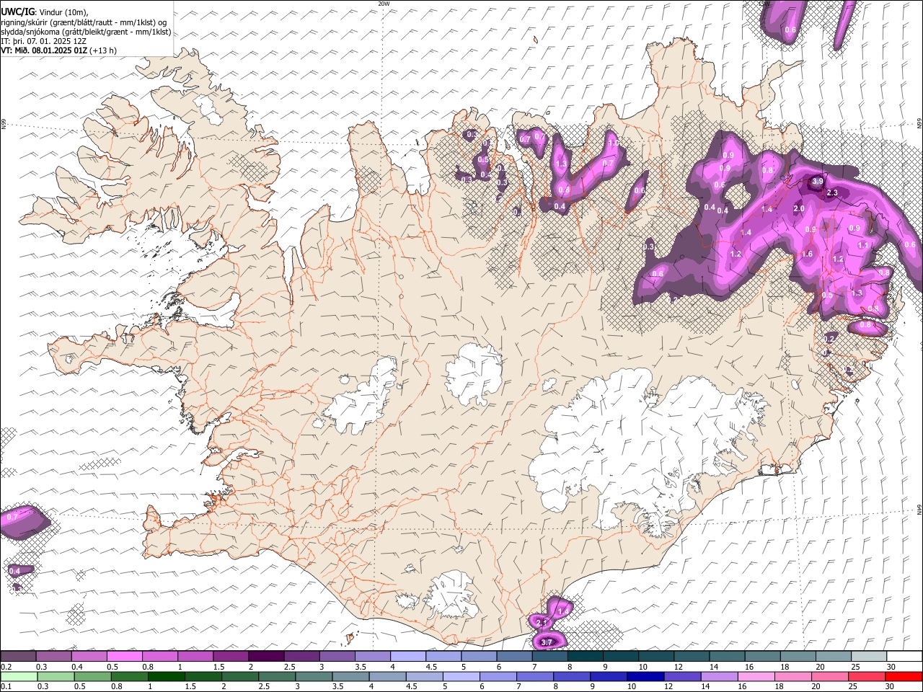
Task: Click the slydda/snjókoma legend description line
Action: tap(86, 32)
